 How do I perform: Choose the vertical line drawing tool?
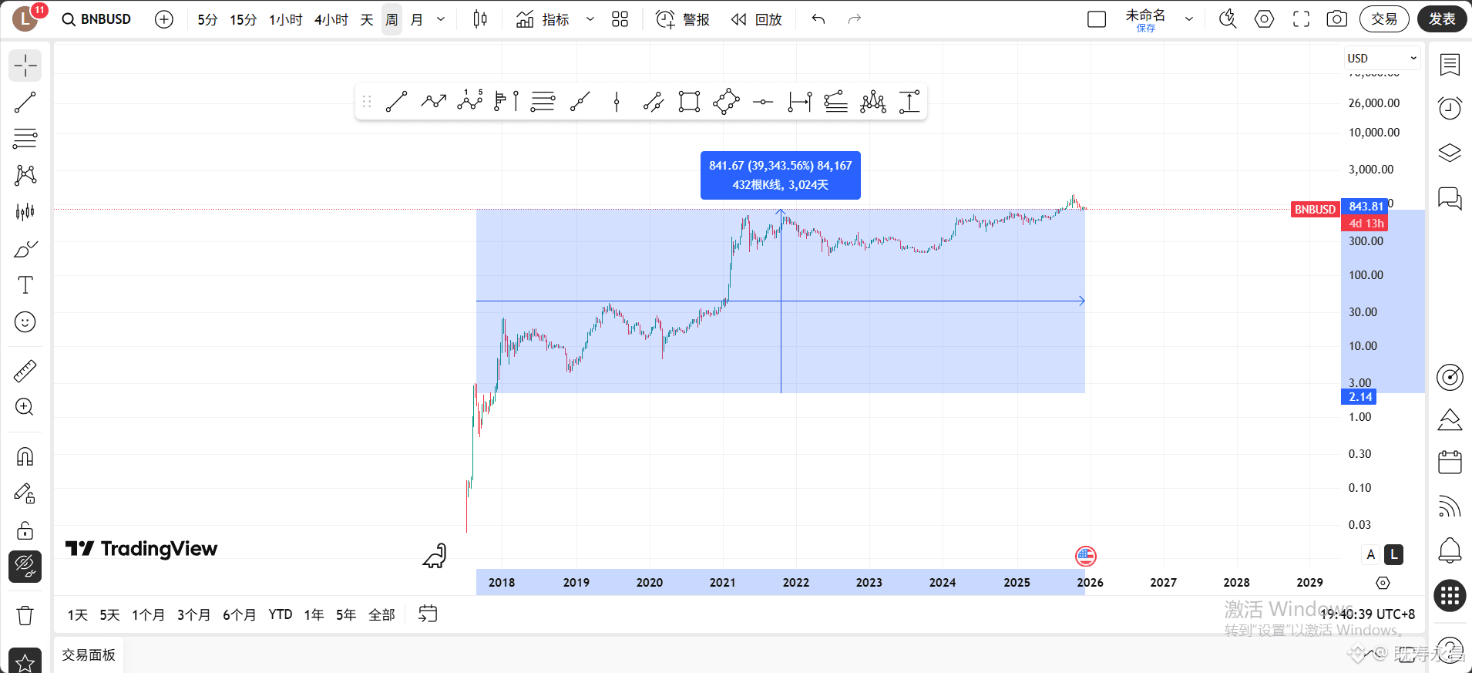(x=617, y=102)
